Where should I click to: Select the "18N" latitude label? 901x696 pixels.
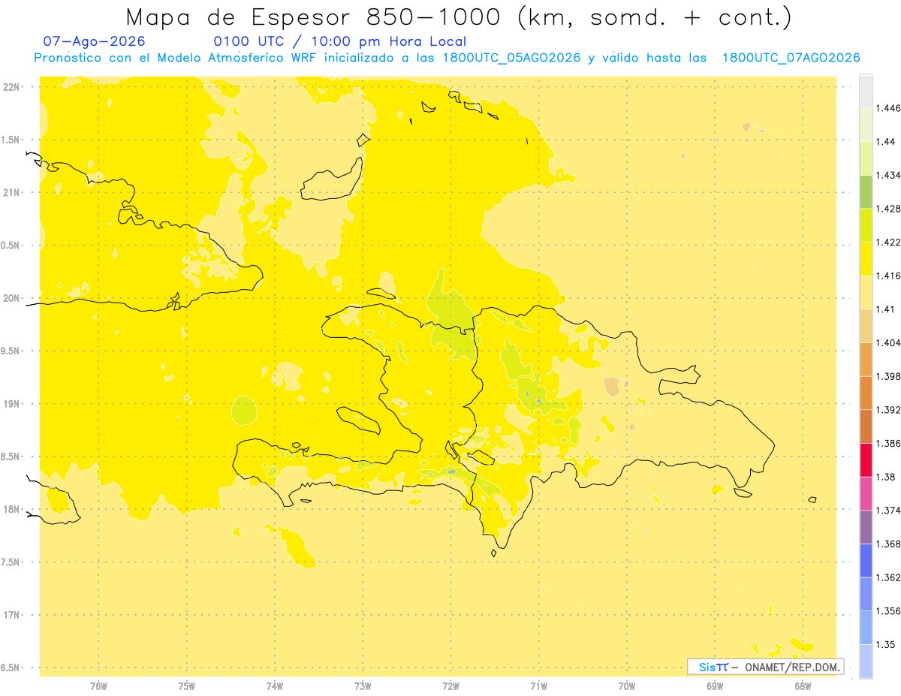[11, 509]
